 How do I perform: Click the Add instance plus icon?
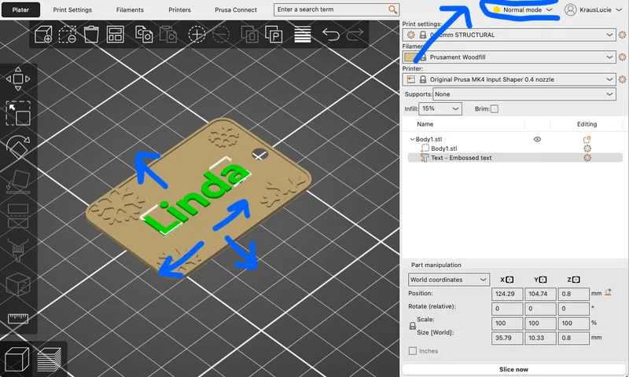(197, 35)
